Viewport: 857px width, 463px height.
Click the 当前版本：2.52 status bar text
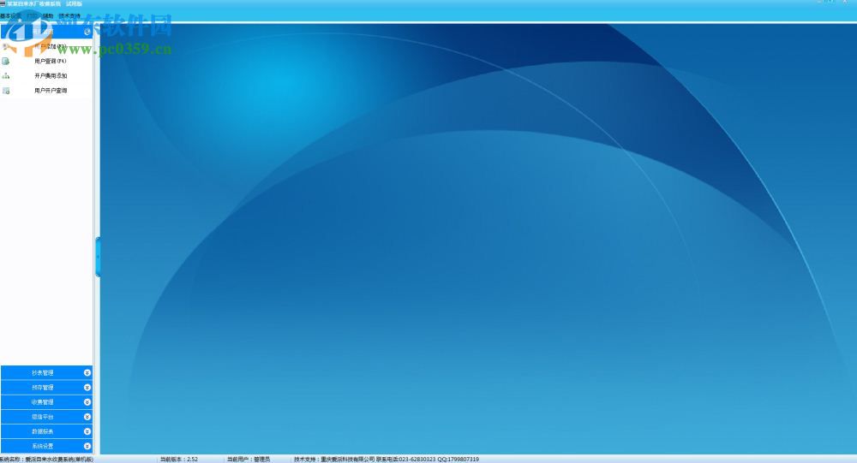tap(179, 460)
